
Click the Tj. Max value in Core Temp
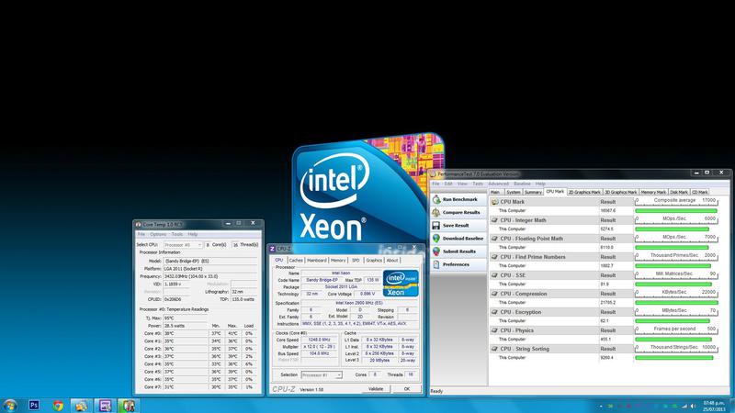[x=186, y=318]
